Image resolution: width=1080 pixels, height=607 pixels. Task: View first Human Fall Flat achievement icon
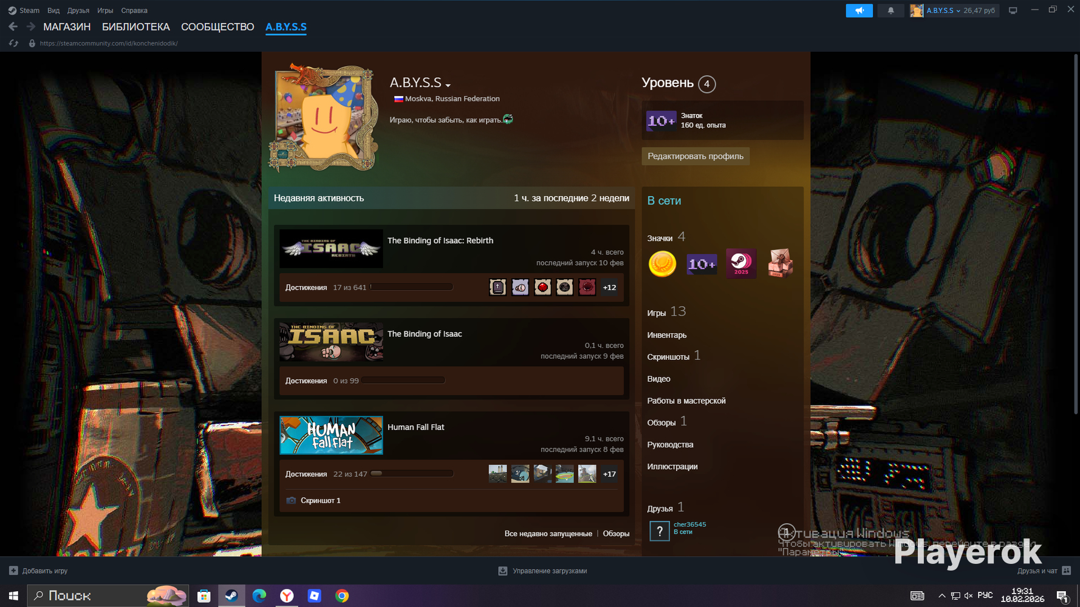click(497, 474)
